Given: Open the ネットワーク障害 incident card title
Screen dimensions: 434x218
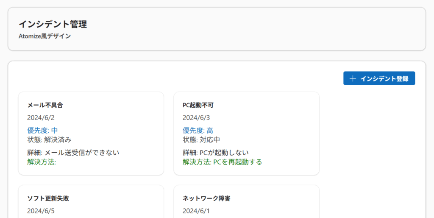Looking at the screenshot, I should pyautogui.click(x=206, y=198).
